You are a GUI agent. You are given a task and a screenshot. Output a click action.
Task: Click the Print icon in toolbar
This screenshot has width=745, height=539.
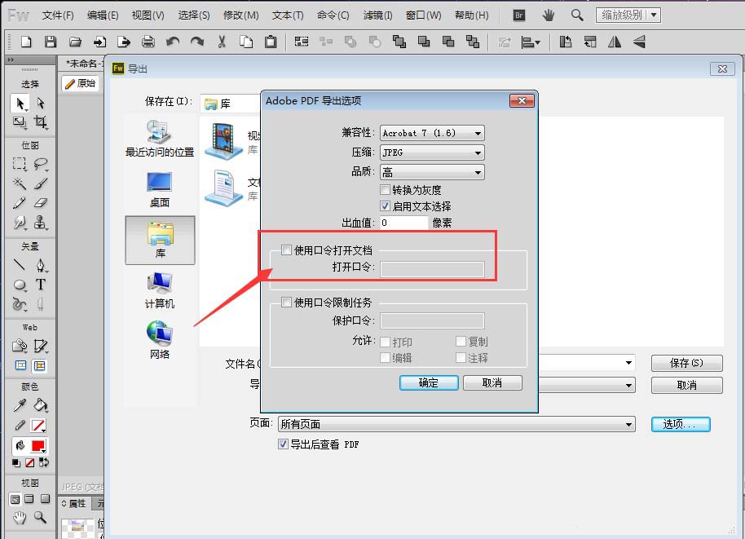148,42
